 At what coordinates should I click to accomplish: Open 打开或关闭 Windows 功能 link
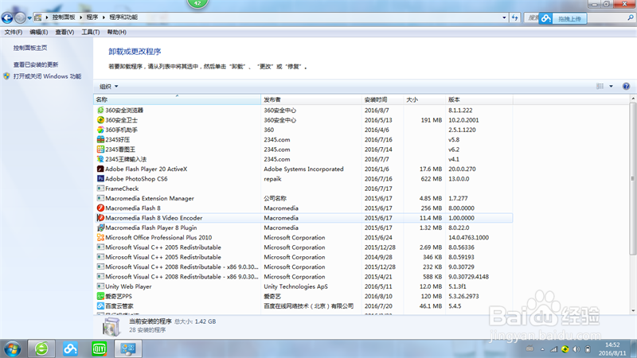(47, 76)
